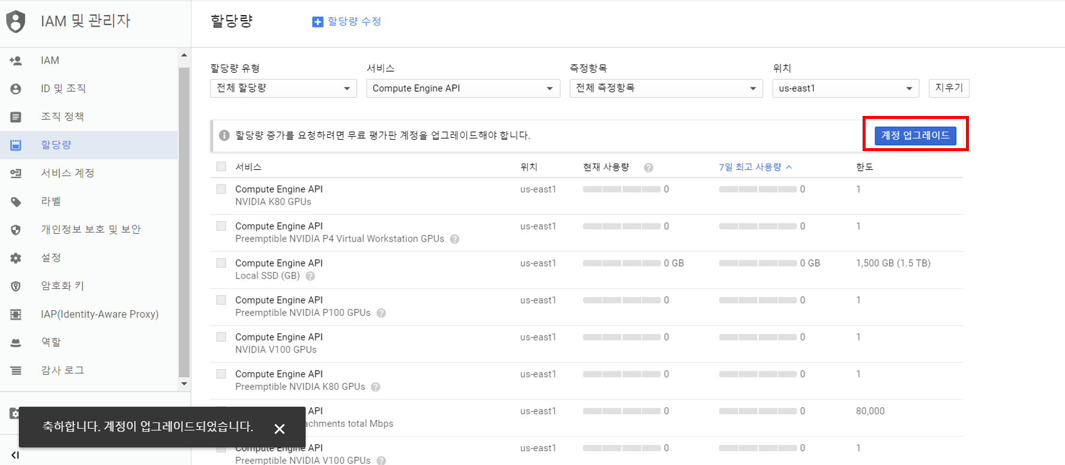
Task: Check the Preemptible NVIDIA K80 GPUs row
Action: [x=221, y=374]
